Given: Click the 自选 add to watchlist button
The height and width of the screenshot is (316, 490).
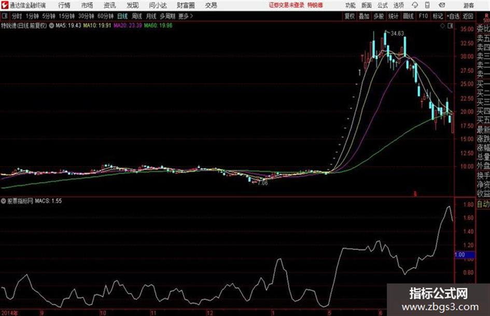Looking at the screenshot, I should pyautogui.click(x=453, y=16).
